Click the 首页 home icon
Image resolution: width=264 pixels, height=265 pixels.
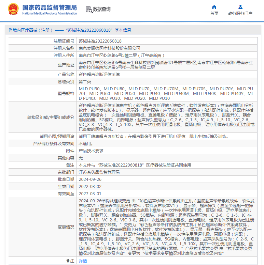coord(214,7)
